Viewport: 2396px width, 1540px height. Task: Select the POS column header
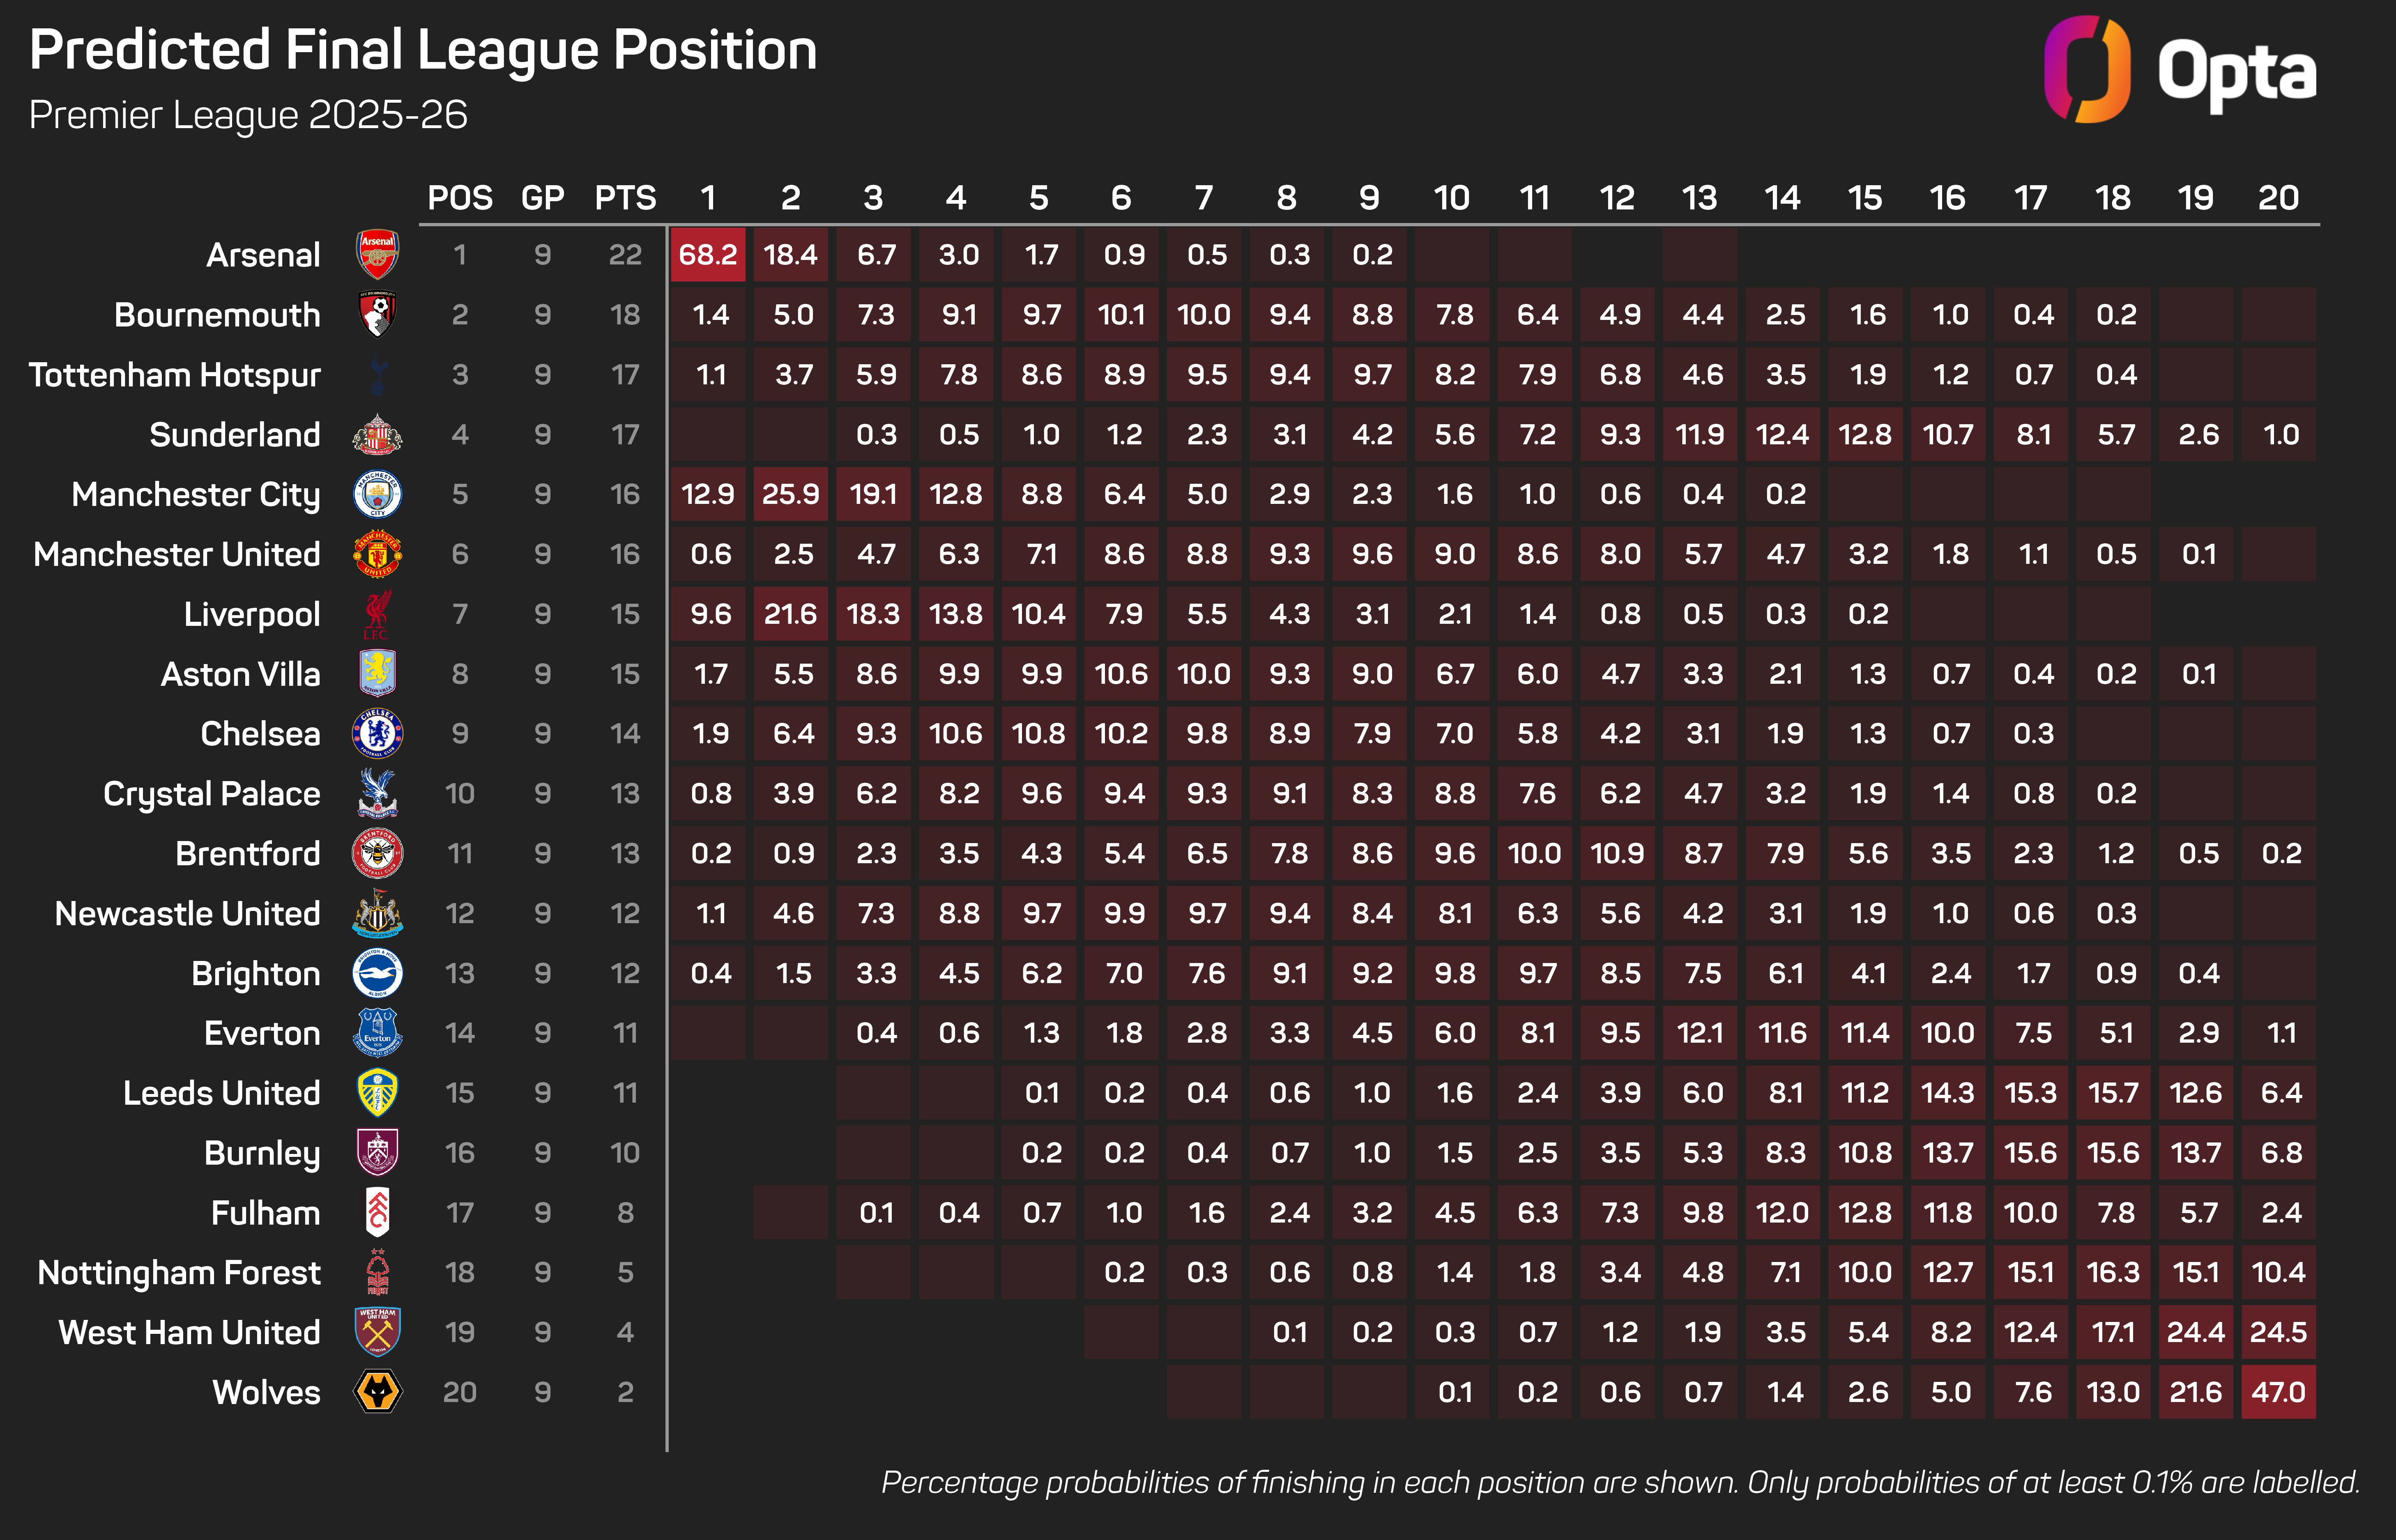point(460,198)
